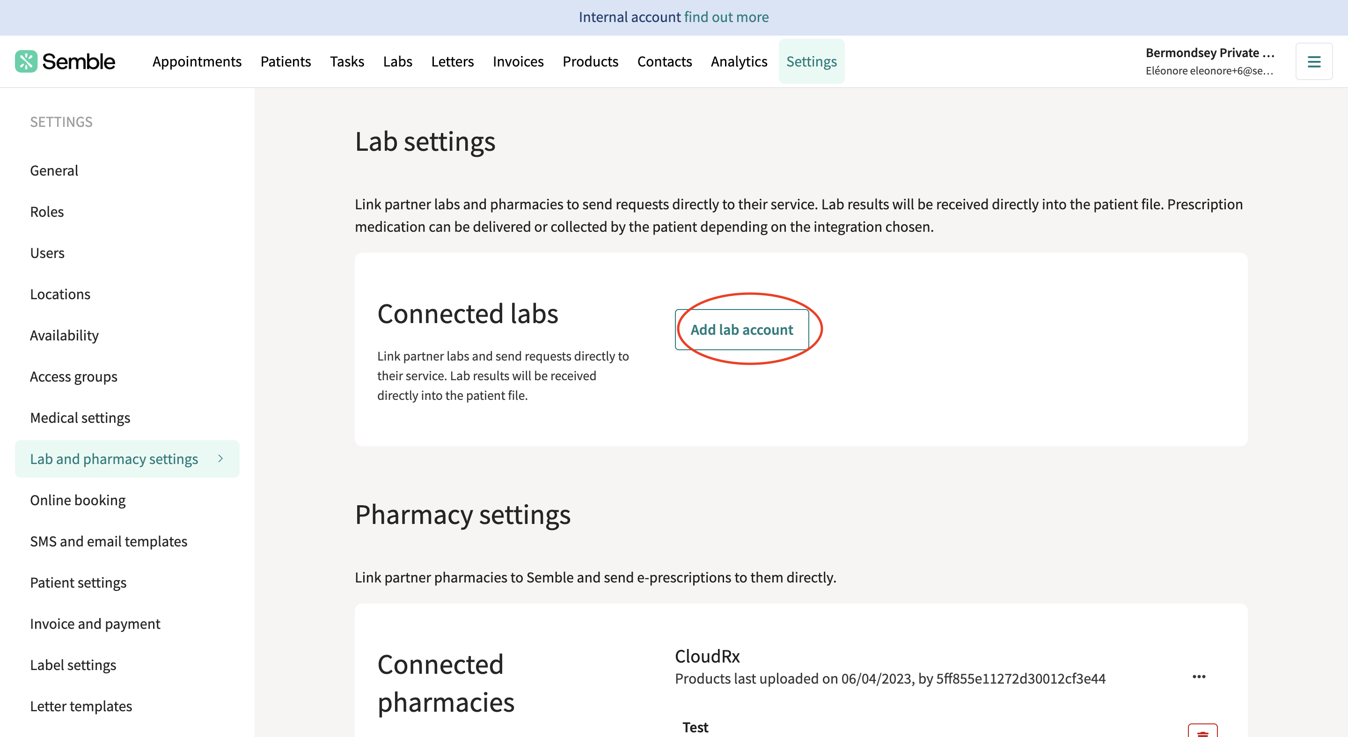
Task: Open the hamburger menu icon
Action: (x=1313, y=61)
